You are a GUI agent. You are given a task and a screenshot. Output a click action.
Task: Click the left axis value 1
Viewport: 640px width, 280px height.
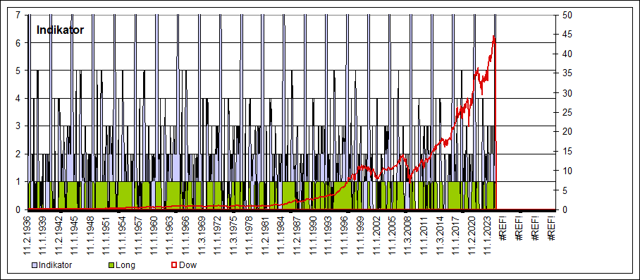(18, 182)
